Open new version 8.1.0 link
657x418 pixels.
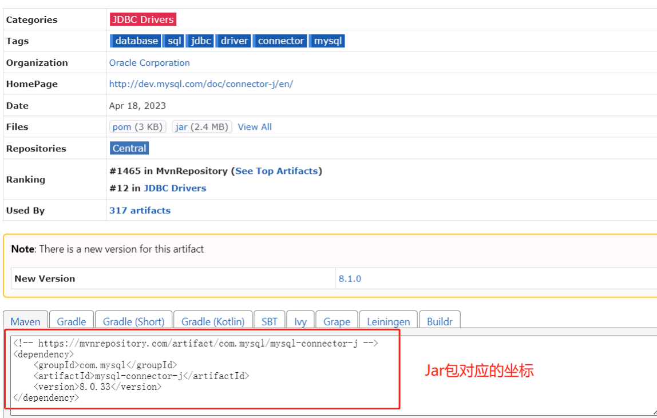tap(350, 278)
